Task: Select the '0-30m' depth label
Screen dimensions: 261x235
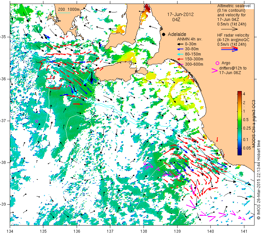Action: coord(191,44)
